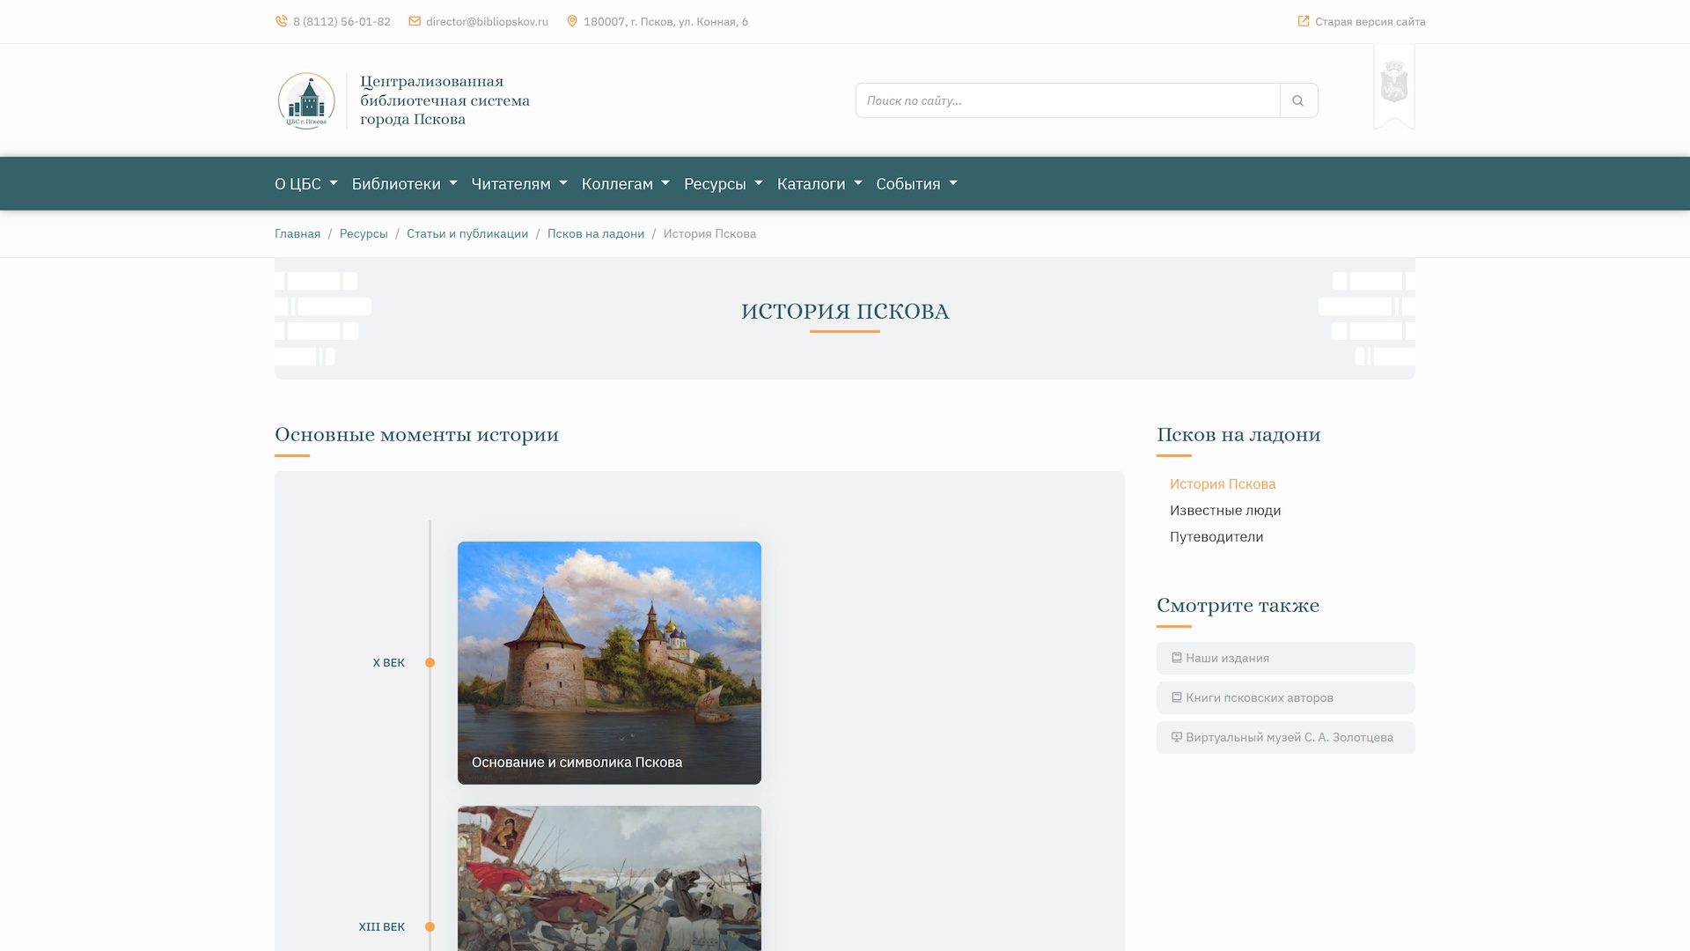Open the Коллегам dropdown menu
This screenshot has width=1690, height=951.
[x=626, y=184]
